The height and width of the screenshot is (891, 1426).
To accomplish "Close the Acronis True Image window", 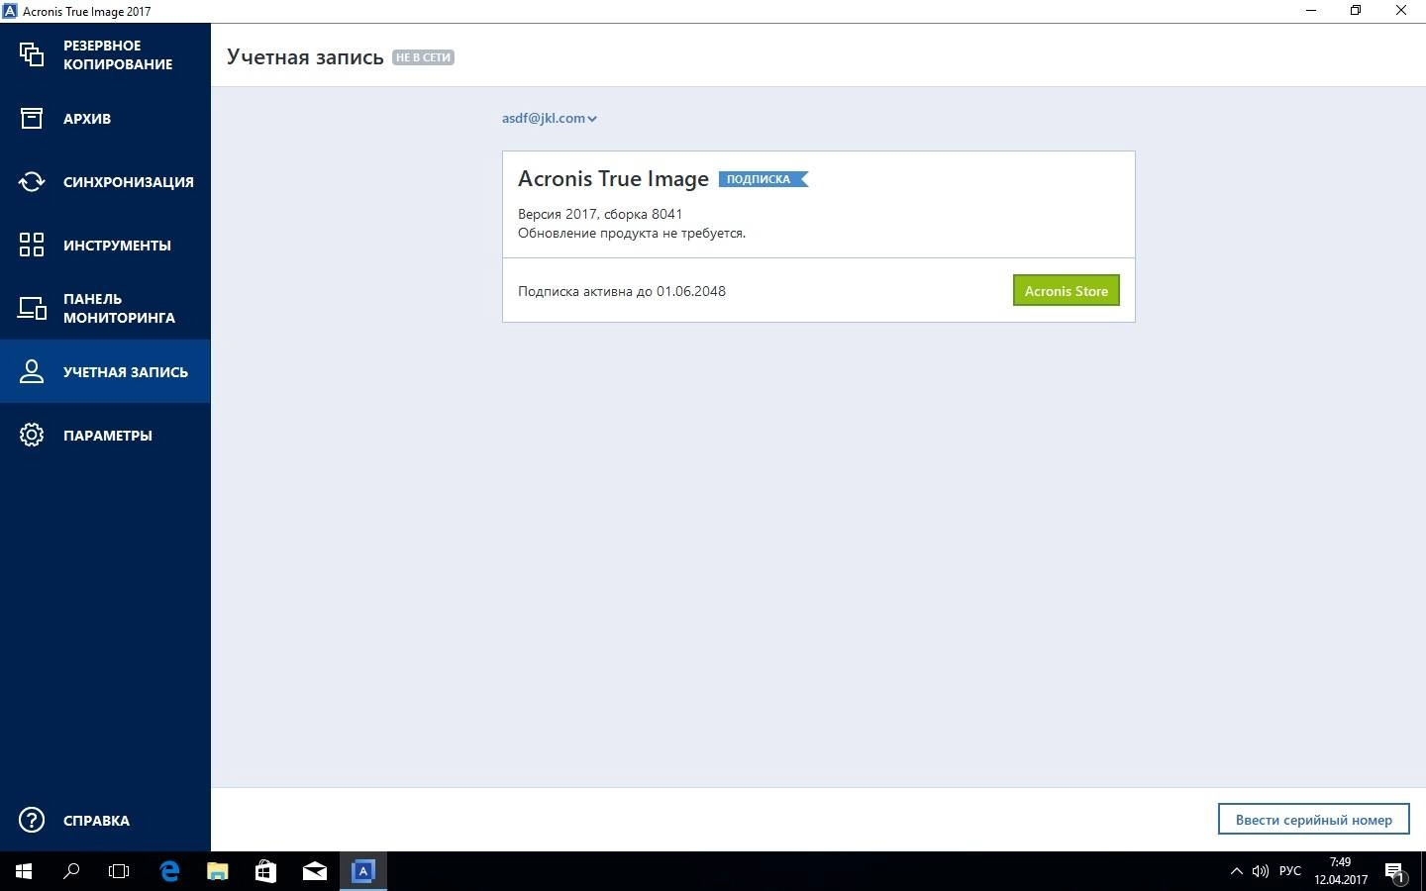I will click(1401, 11).
